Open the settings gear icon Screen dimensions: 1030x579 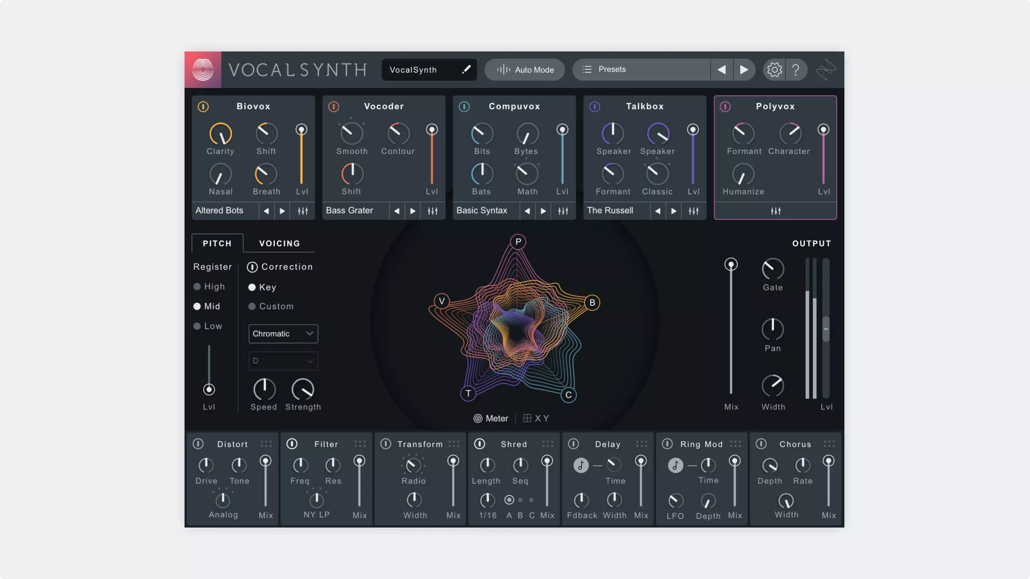[x=774, y=70]
